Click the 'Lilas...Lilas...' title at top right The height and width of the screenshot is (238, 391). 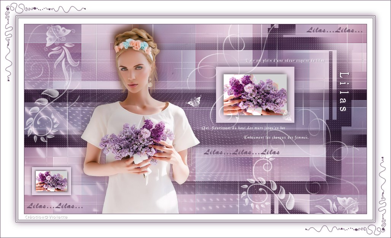click(334, 30)
